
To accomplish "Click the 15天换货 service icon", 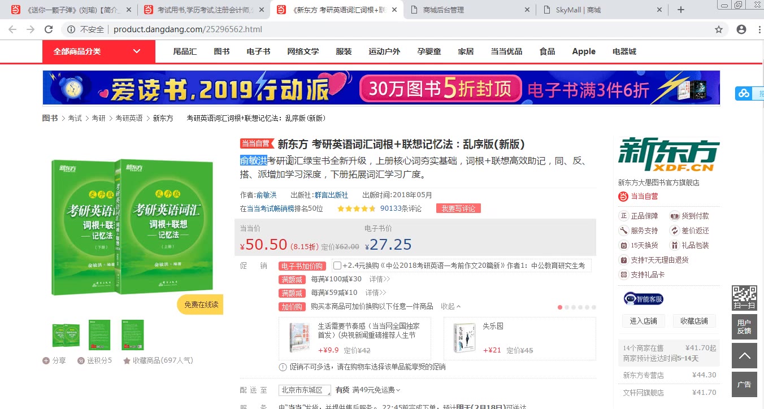I will 624,245.
